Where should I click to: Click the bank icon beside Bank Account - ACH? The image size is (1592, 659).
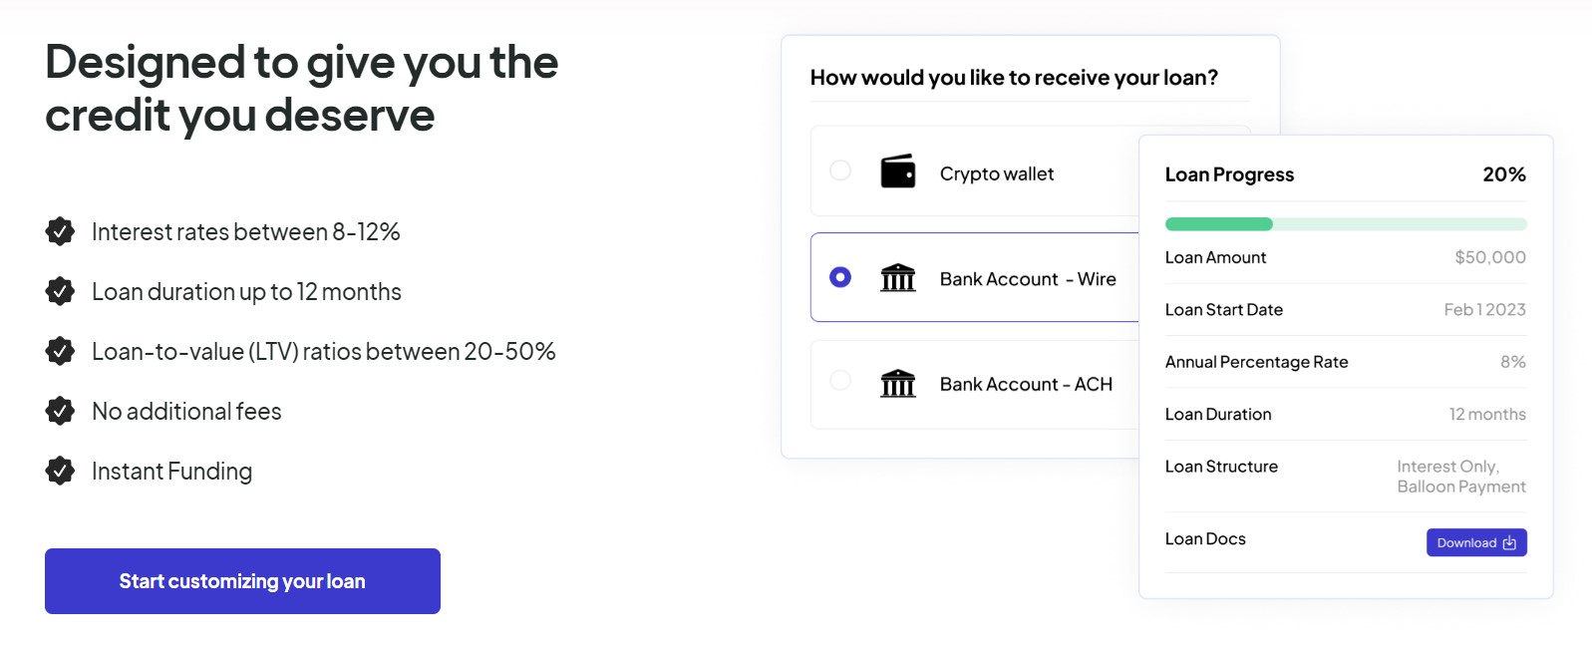point(897,384)
